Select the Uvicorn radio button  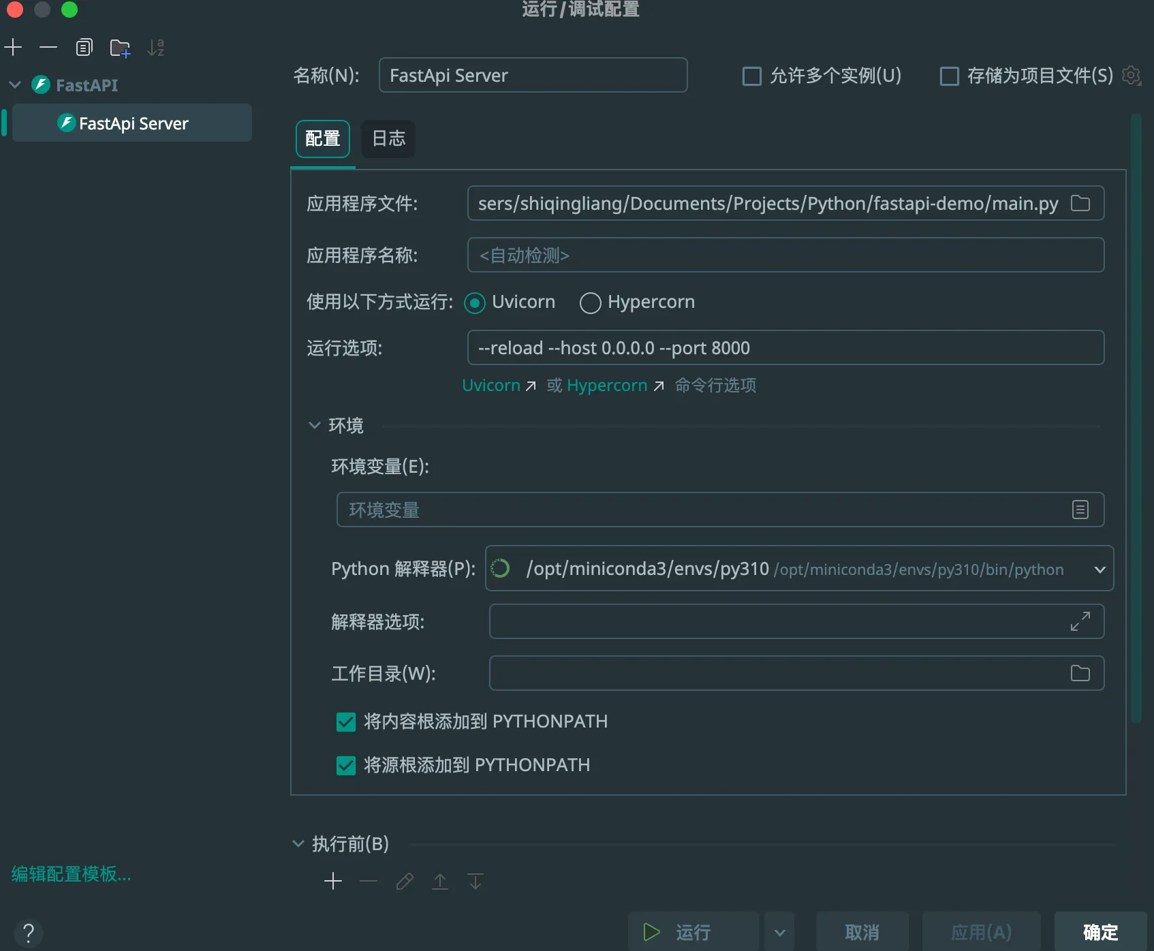pos(475,302)
